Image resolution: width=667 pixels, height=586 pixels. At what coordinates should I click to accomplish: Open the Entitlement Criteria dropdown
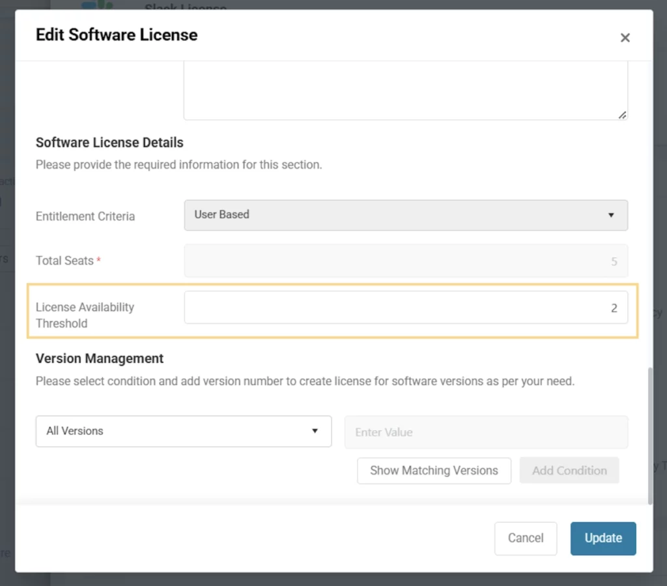click(x=405, y=214)
